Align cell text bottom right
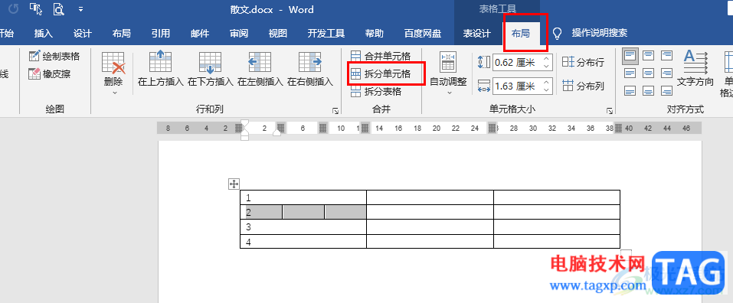 click(666, 90)
